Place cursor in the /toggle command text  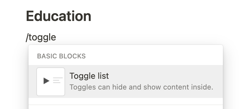pos(41,37)
